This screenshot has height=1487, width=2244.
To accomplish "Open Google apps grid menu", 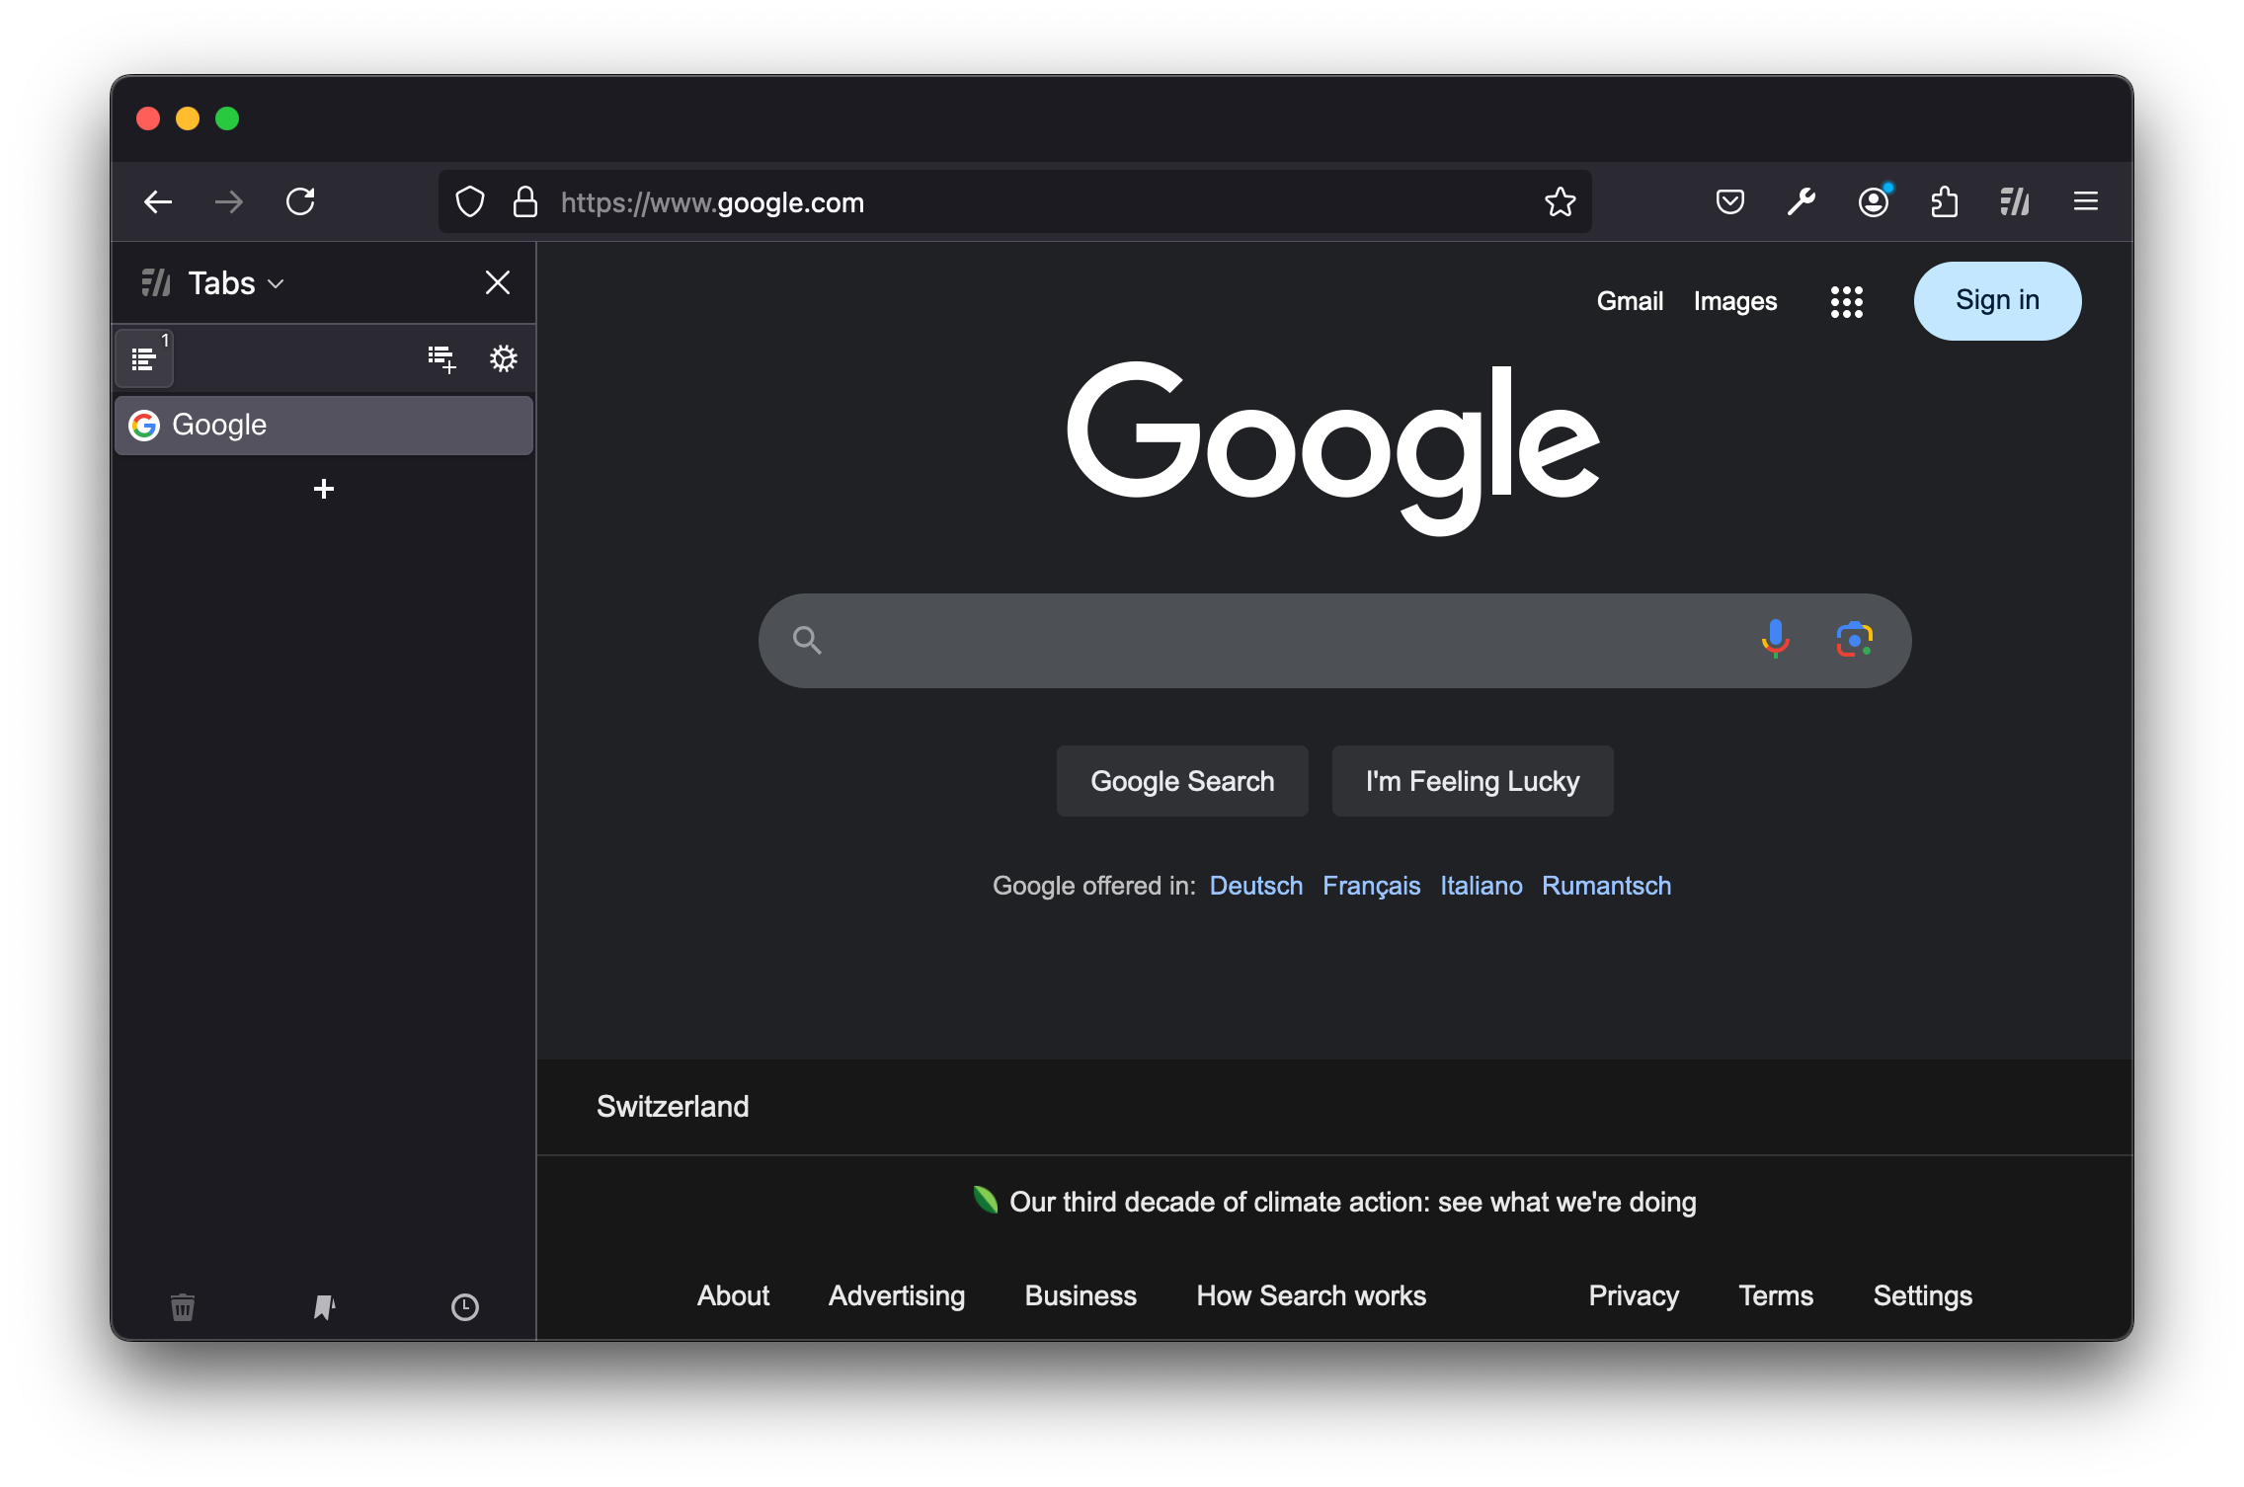I will click(x=1847, y=300).
